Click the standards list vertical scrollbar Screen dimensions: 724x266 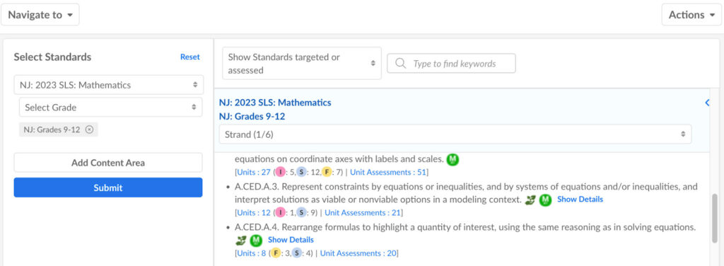coord(715,218)
